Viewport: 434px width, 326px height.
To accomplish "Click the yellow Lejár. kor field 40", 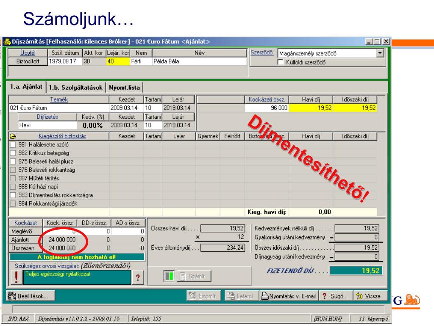I will [x=118, y=61].
